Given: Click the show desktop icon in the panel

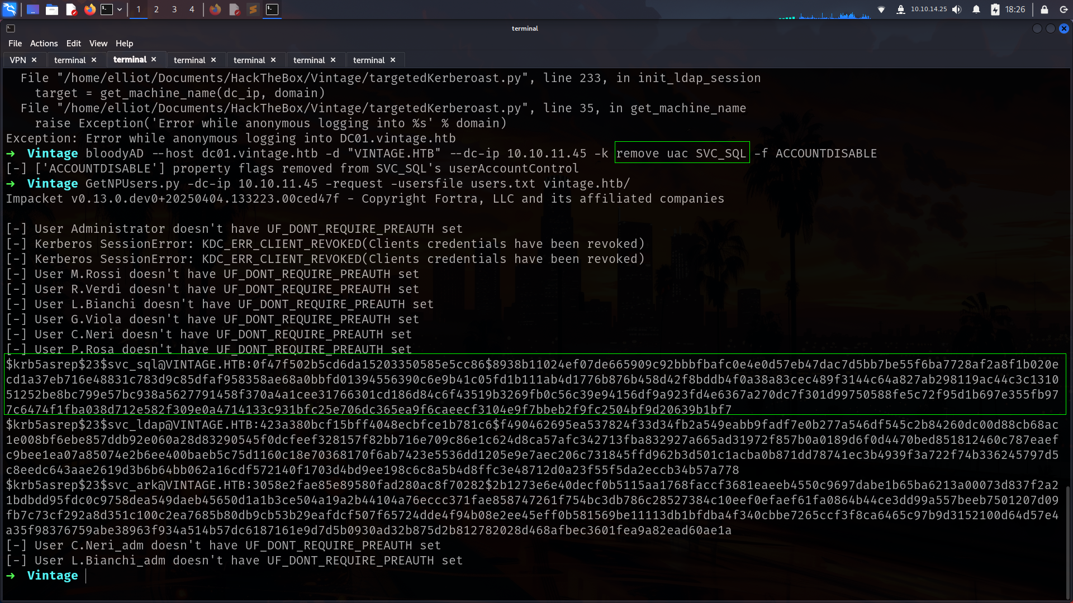Looking at the screenshot, I should [33, 9].
